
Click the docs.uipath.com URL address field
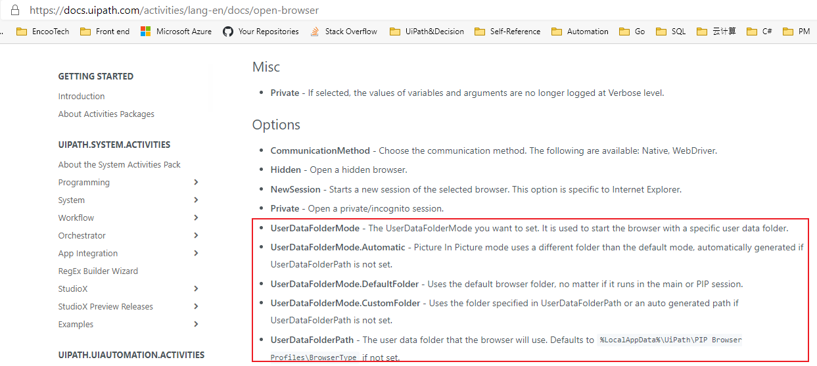(x=174, y=11)
